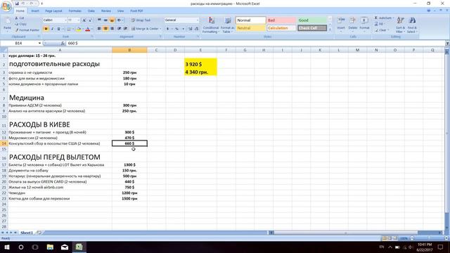Cut the selected cell
The height and width of the screenshot is (253, 450).
(20, 18)
